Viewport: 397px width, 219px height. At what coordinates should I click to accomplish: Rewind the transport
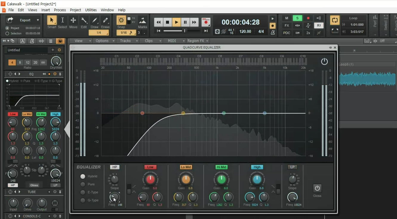(x=159, y=22)
